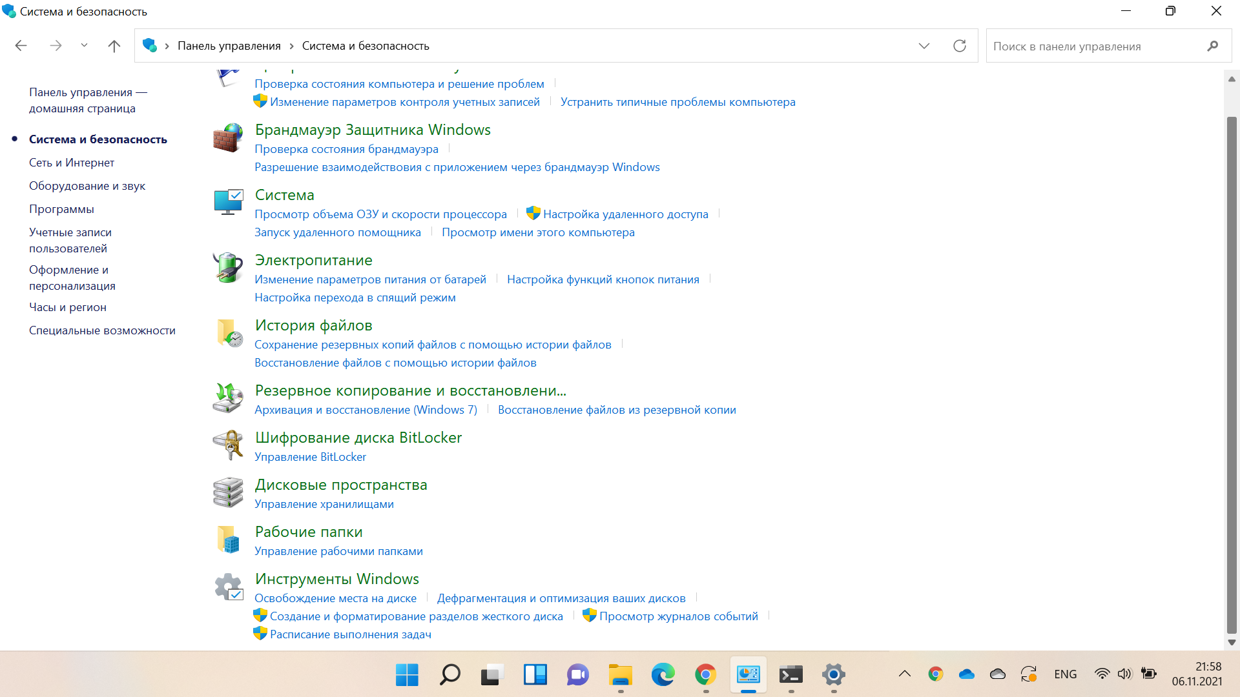Open Программы category in the sidebar
The height and width of the screenshot is (697, 1240).
pyautogui.click(x=61, y=209)
